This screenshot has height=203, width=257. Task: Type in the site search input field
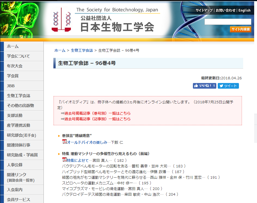click(x=228, y=22)
